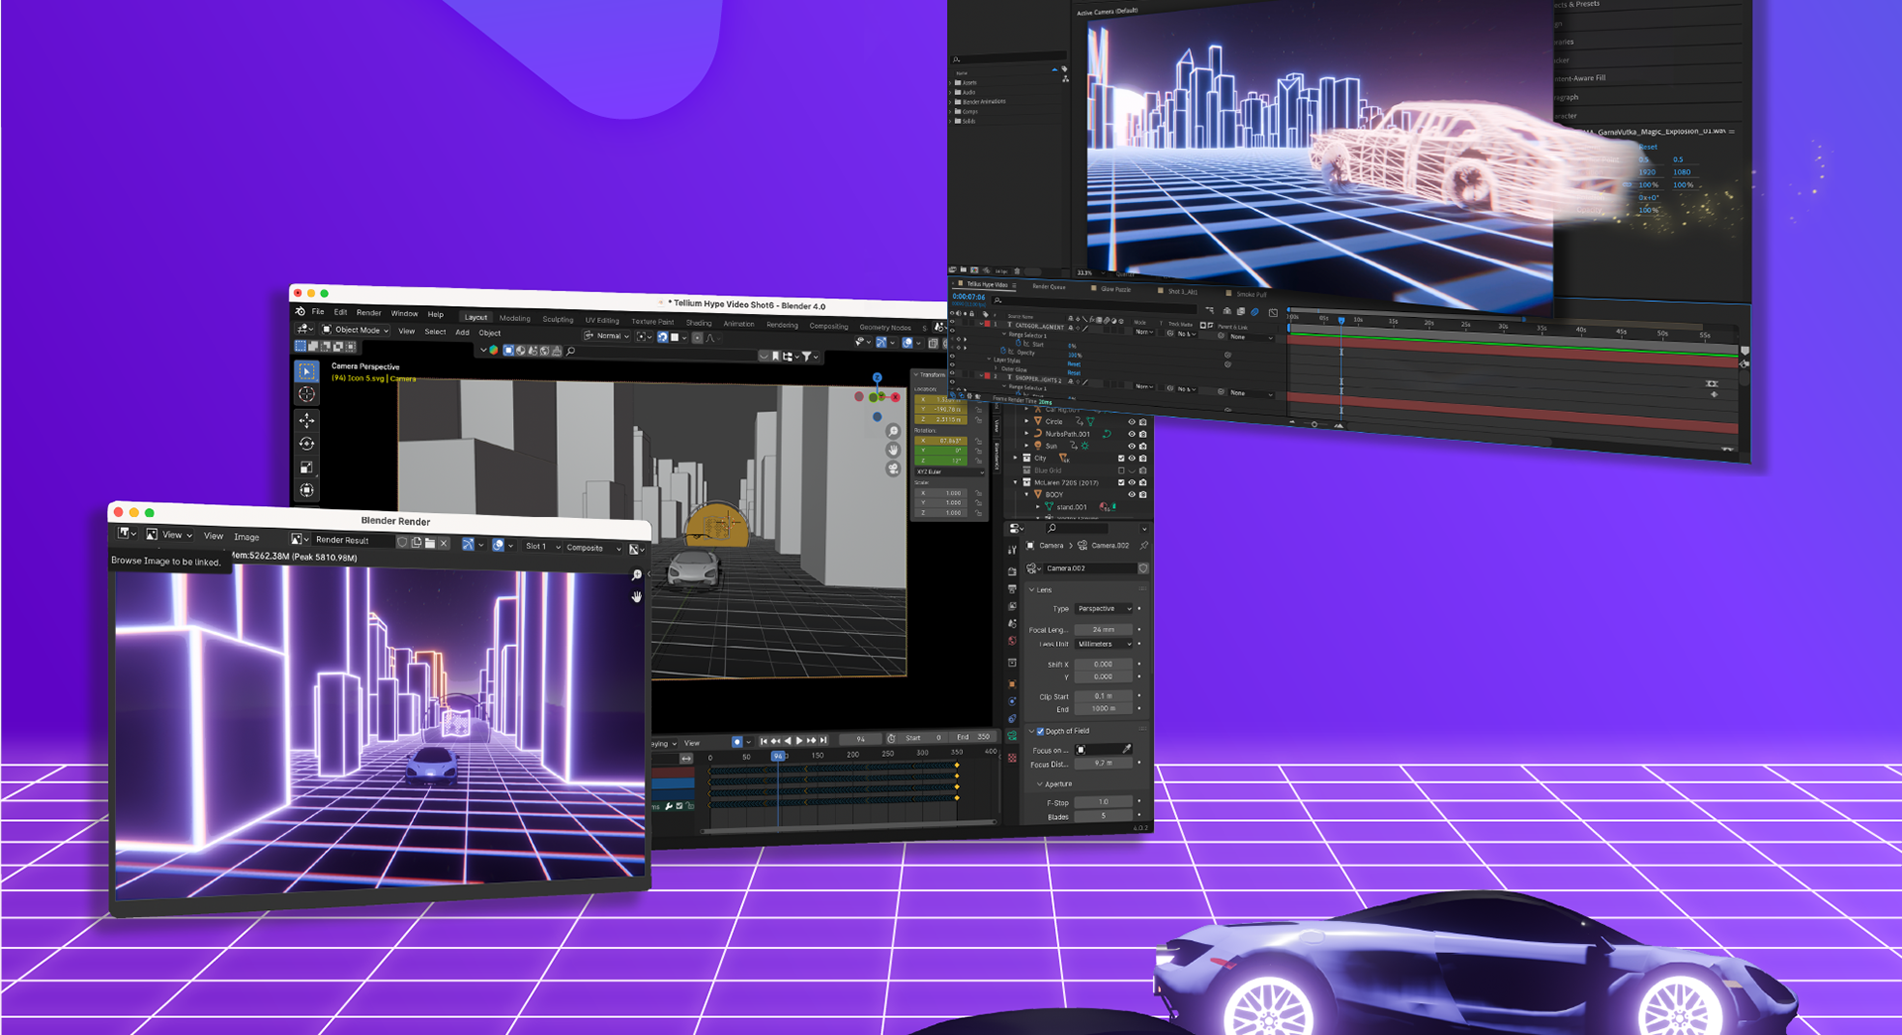1902x1035 pixels.
Task: Switch to the Shading workspace tab
Action: (x=698, y=323)
